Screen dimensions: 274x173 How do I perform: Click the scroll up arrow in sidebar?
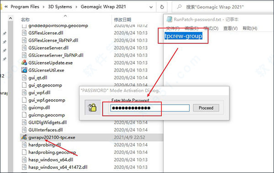(11, 18)
